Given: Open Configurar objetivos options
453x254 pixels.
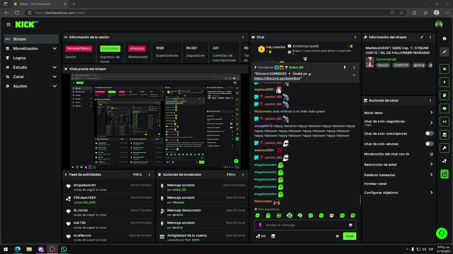Looking at the screenshot, I should (431, 193).
